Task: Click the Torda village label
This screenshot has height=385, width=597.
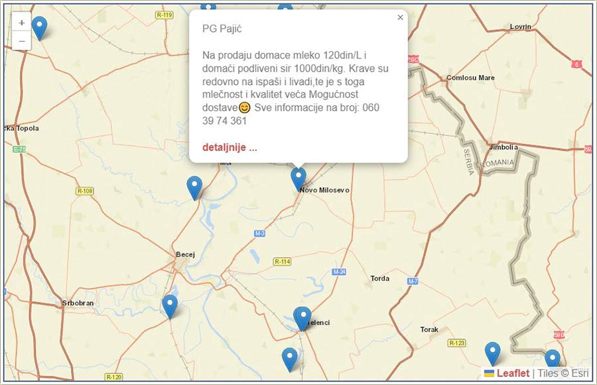Action: click(379, 278)
